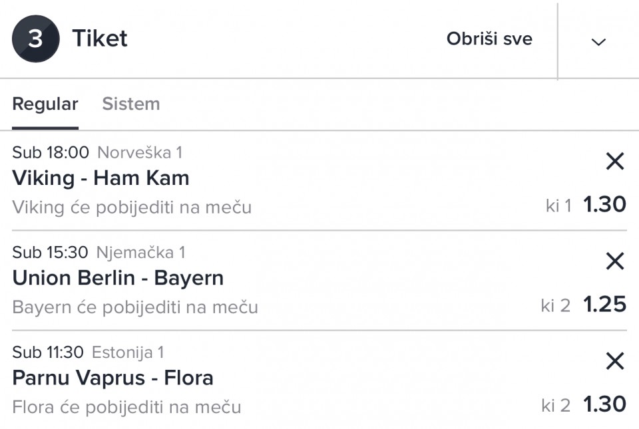Open the Union Berlin - Bayern match
639x429 pixels.
(x=118, y=278)
